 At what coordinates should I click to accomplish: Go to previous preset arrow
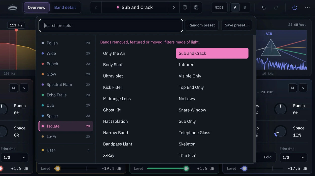coord(96,8)
